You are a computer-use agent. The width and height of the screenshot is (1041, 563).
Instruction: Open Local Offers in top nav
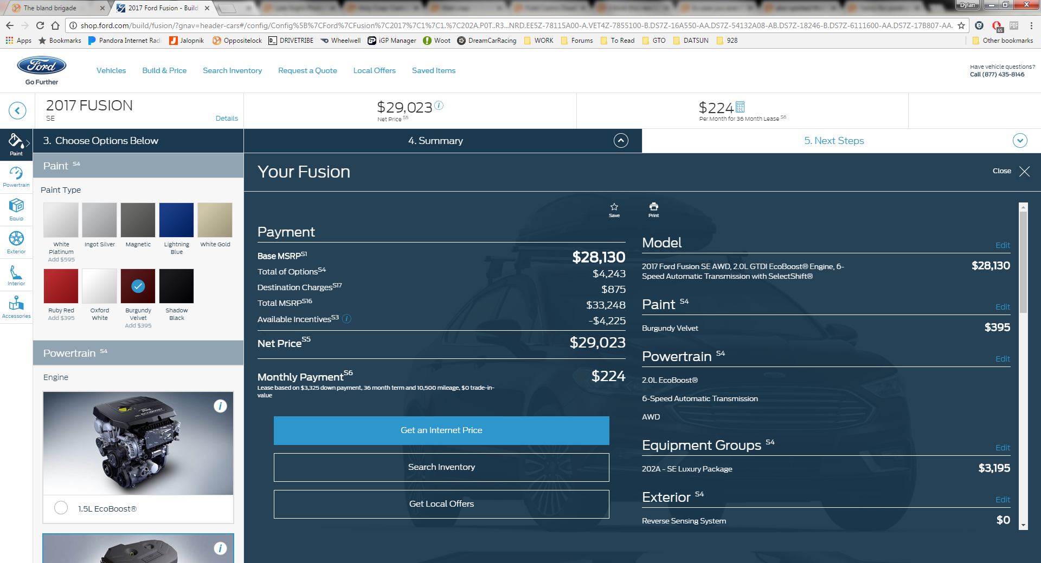[374, 70]
